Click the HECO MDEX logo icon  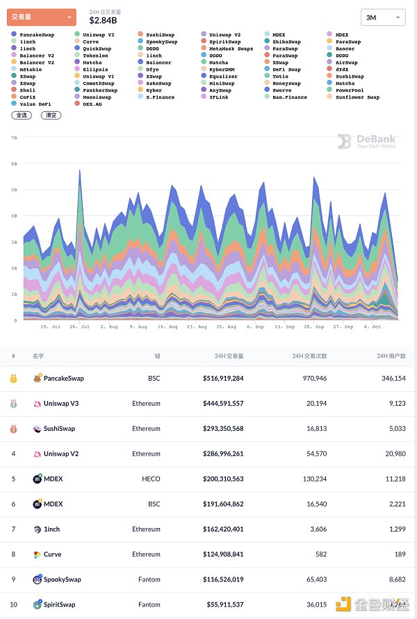[x=38, y=479]
